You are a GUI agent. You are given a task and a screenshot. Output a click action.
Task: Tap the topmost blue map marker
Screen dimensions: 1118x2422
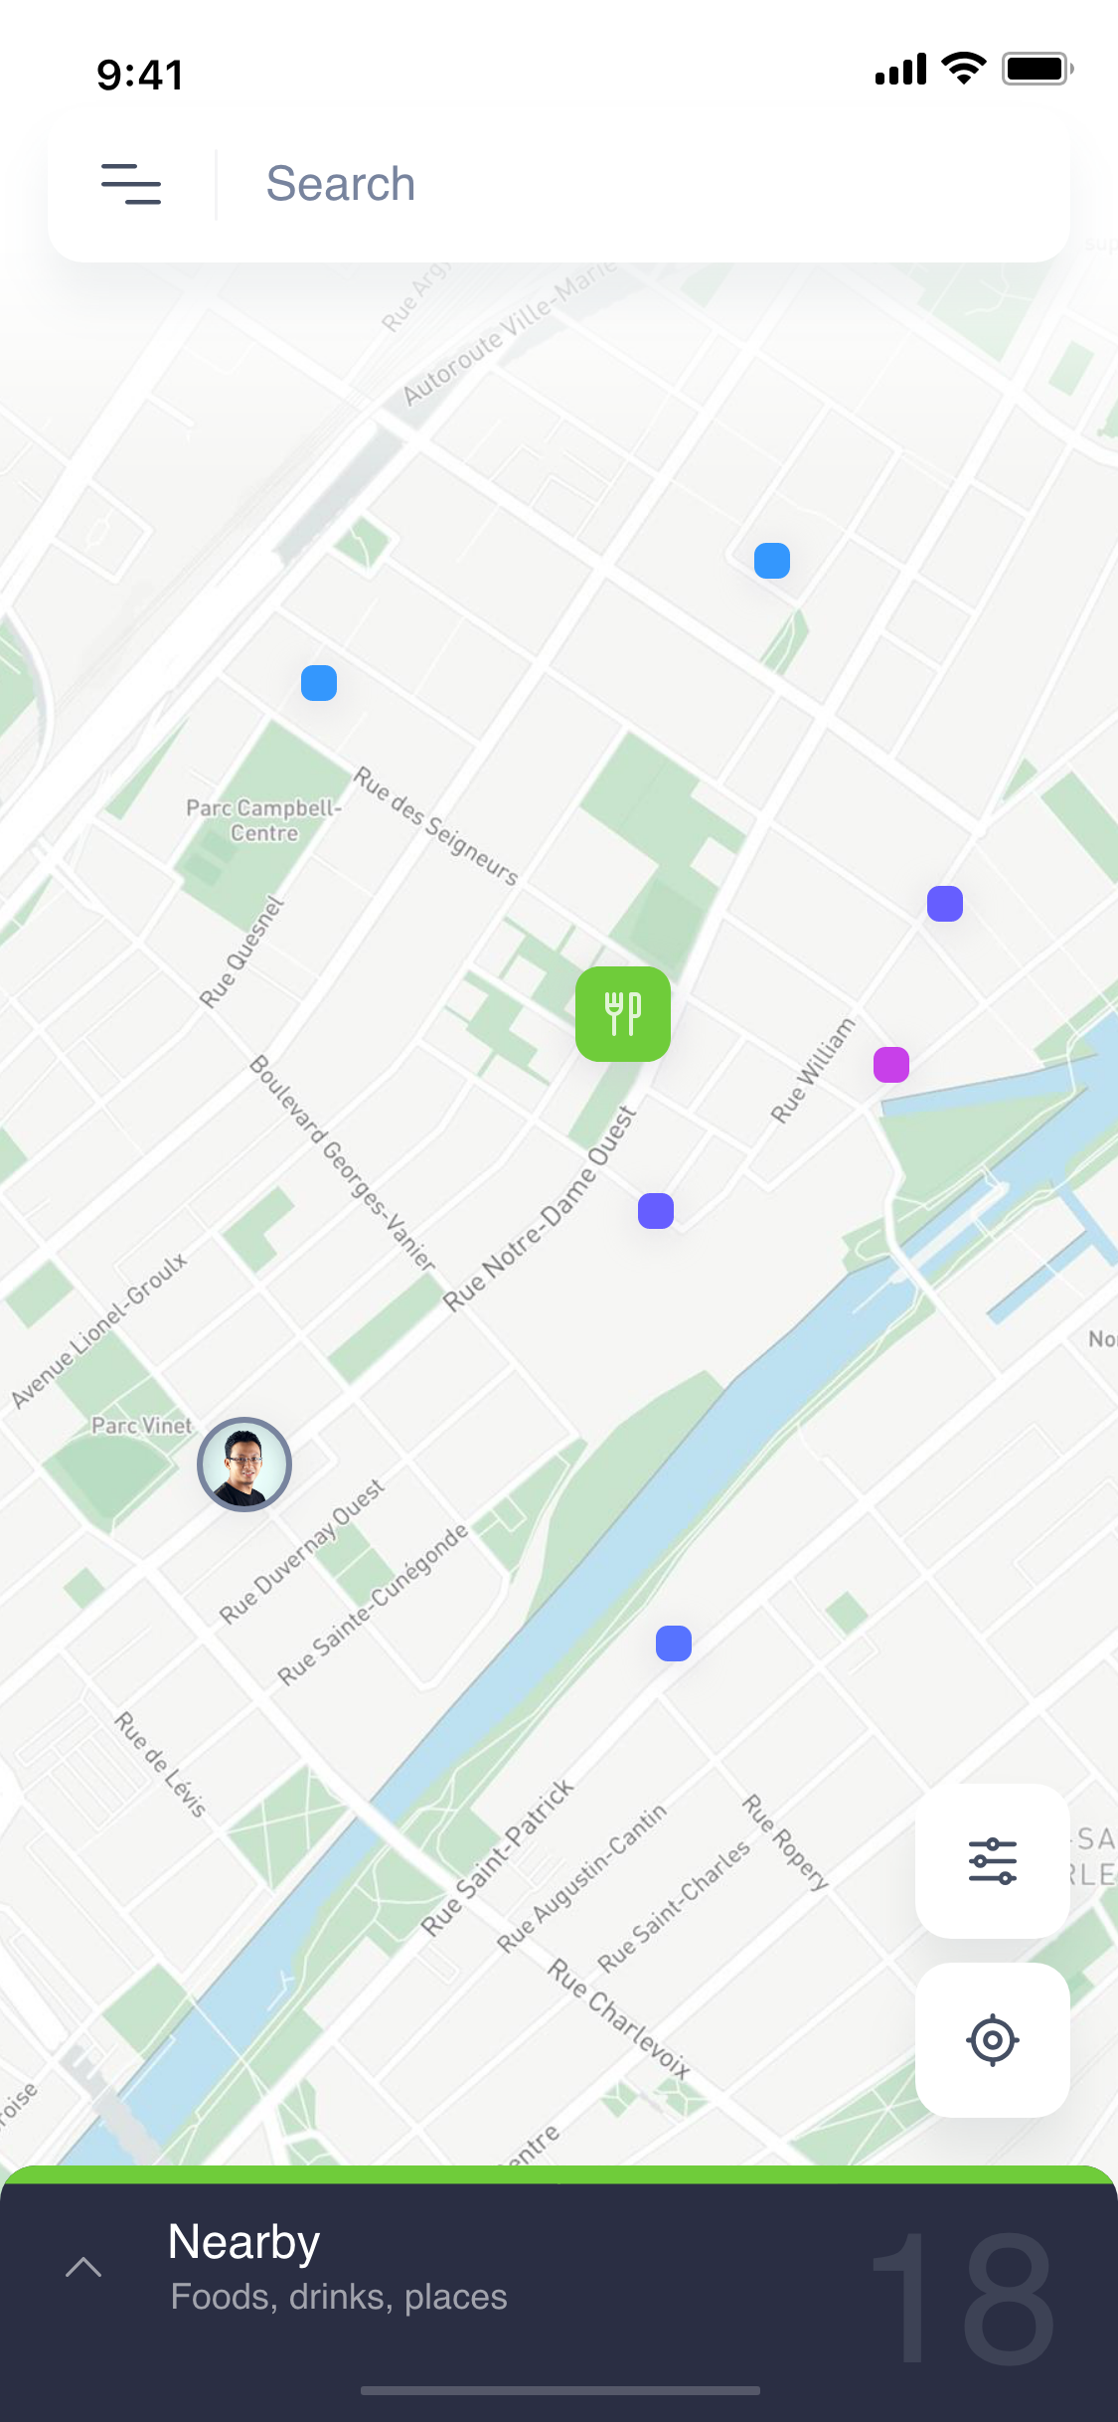772,561
